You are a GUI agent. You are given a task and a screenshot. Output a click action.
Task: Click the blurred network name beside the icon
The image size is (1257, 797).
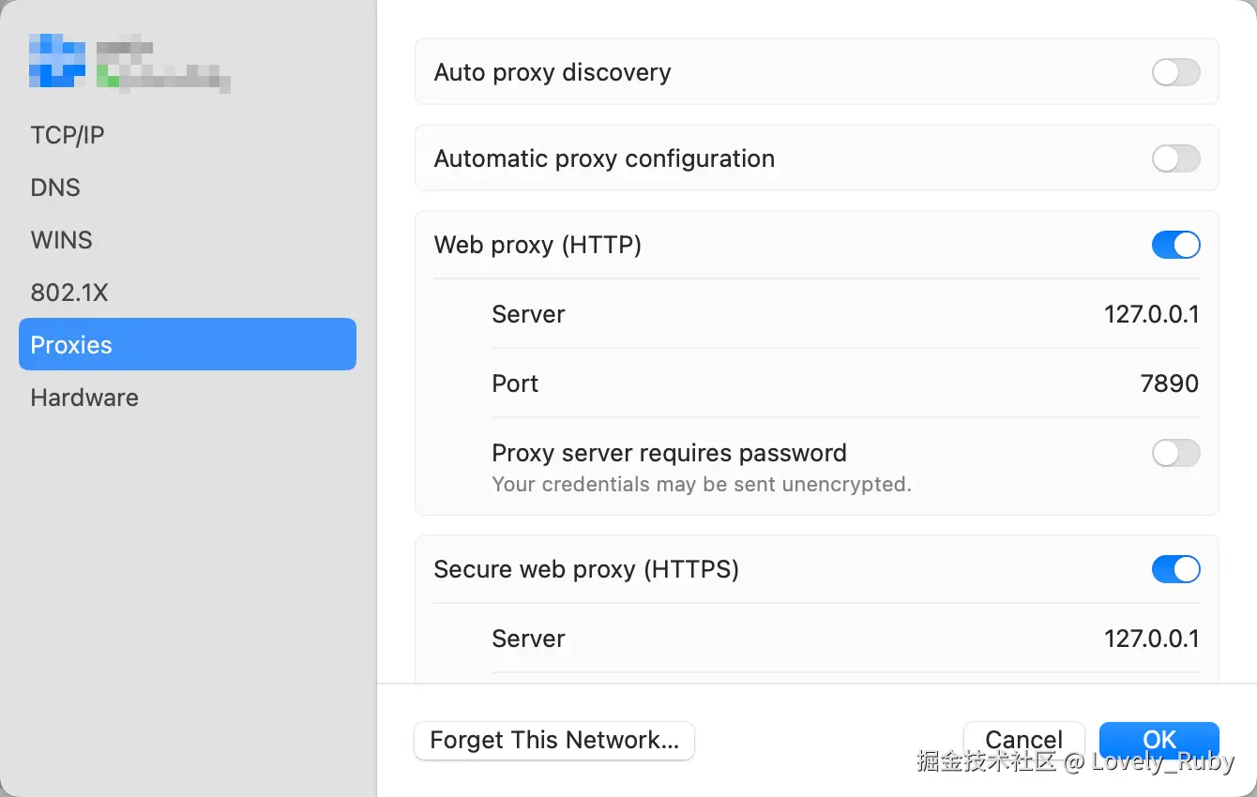[161, 66]
